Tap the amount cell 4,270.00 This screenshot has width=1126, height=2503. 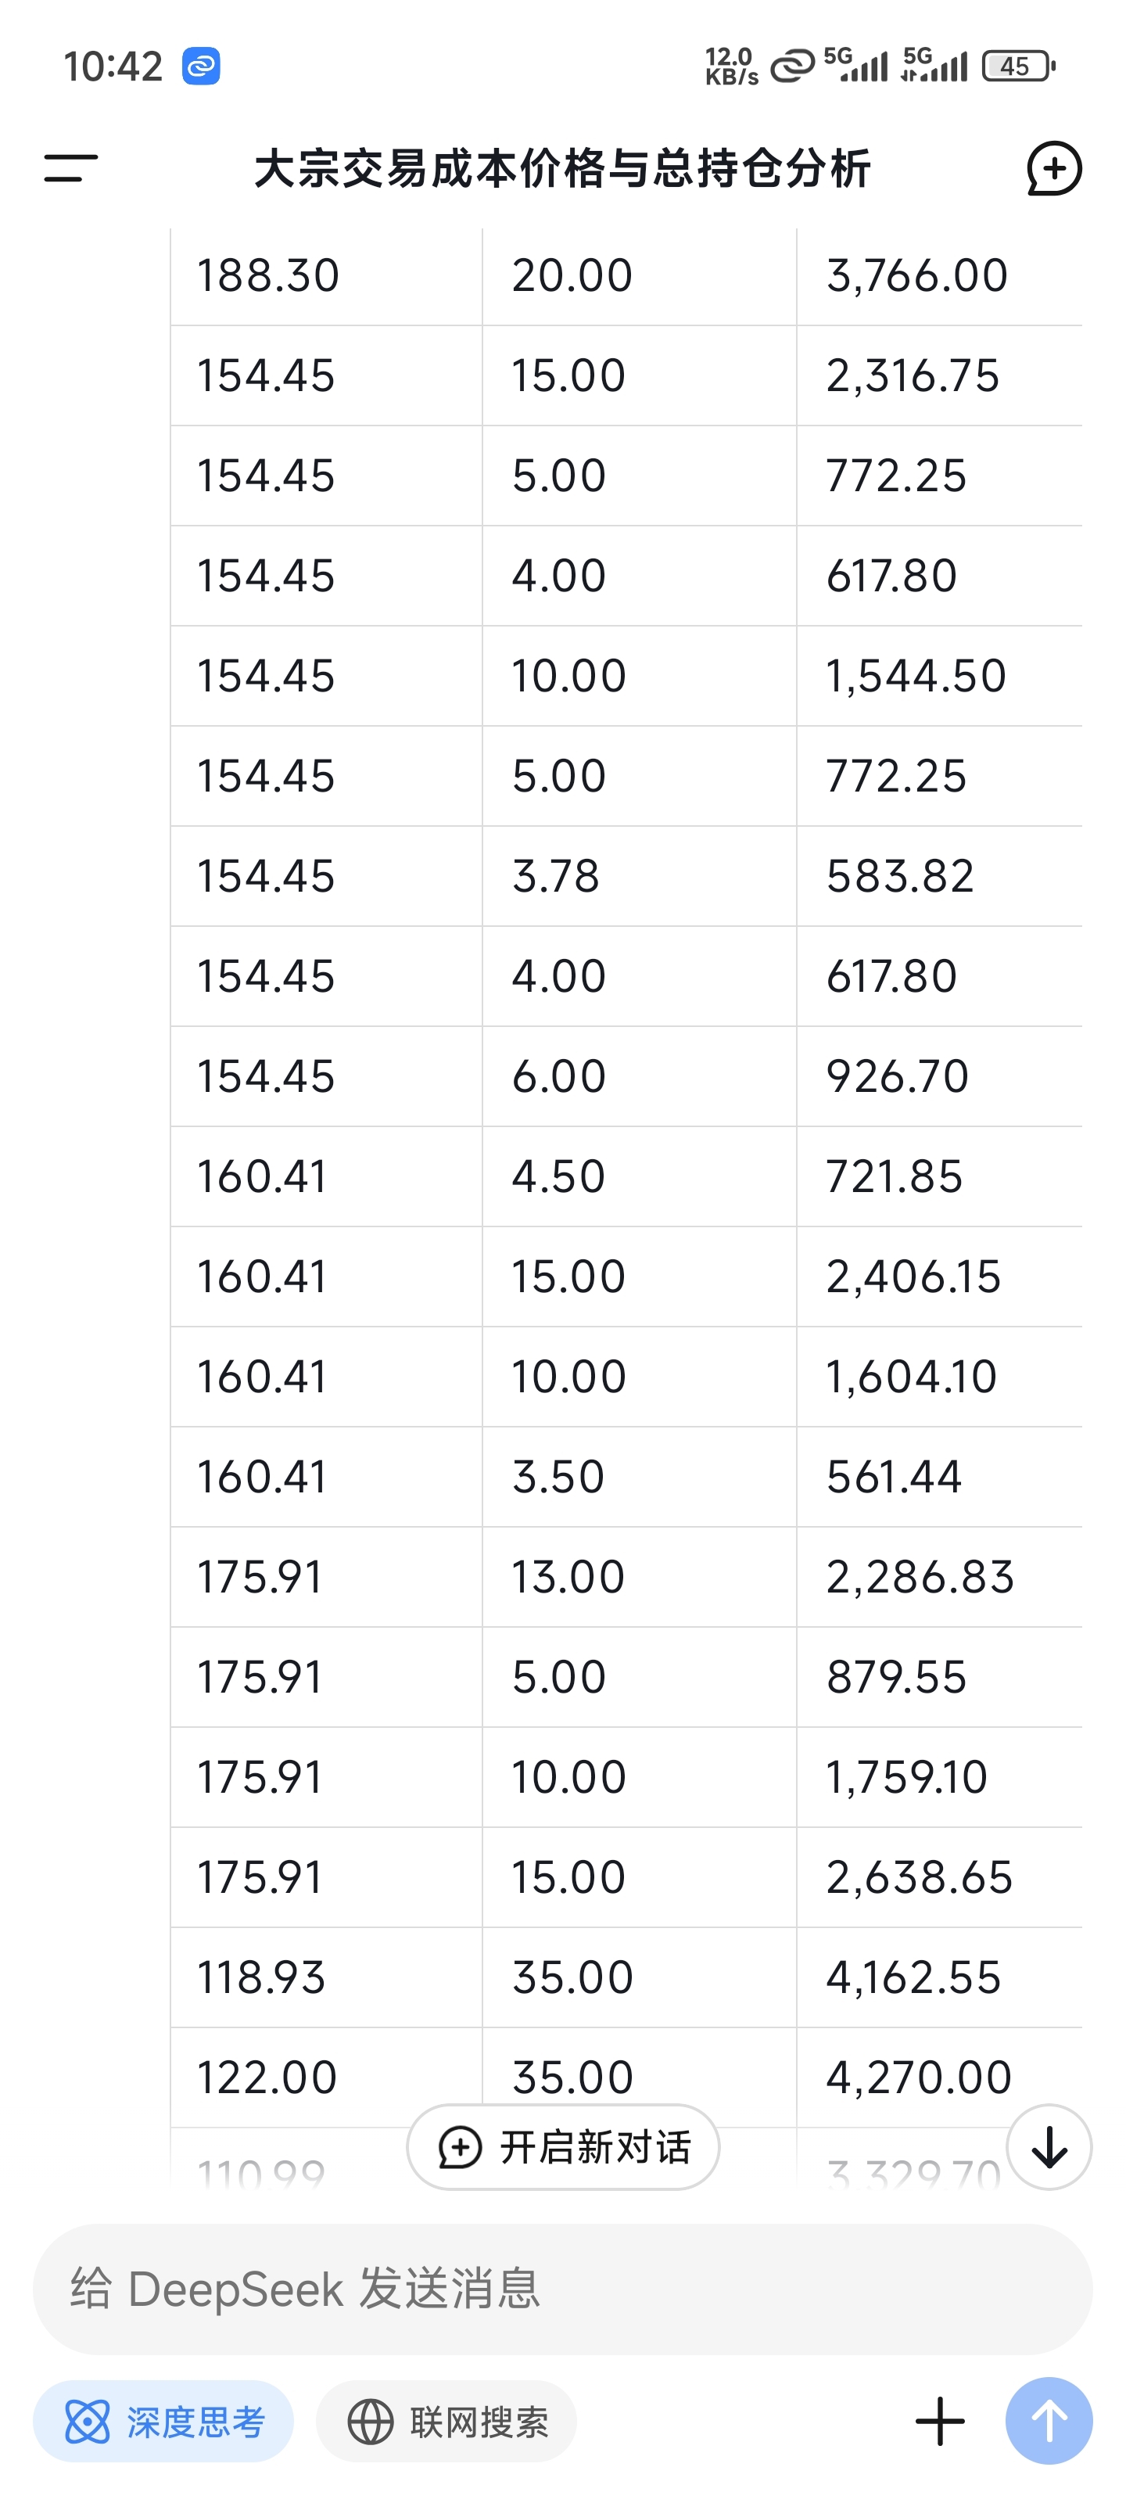(939, 2077)
